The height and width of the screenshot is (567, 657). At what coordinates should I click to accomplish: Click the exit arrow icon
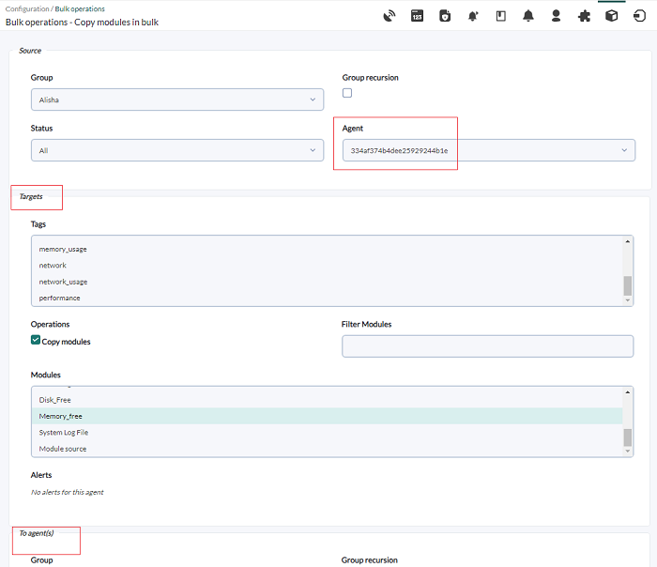tap(639, 16)
